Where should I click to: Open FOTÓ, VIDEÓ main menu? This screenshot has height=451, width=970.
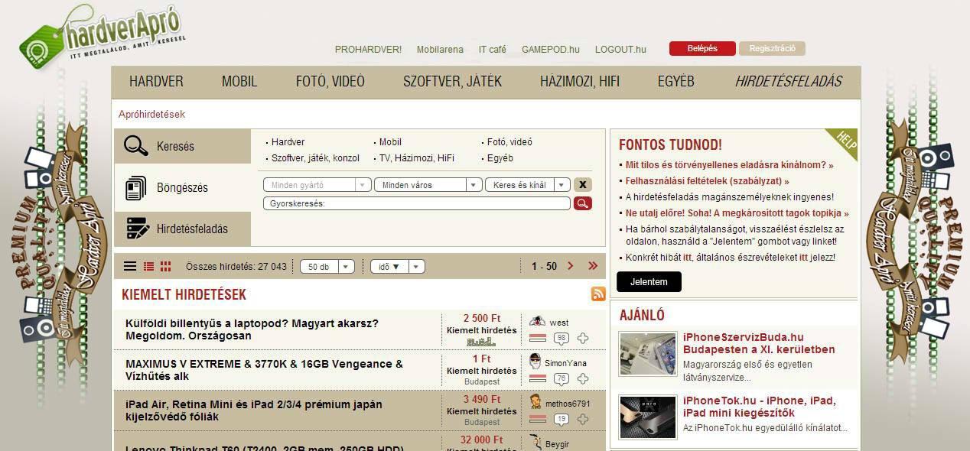330,82
